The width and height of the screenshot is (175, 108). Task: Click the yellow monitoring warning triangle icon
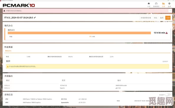click(8, 66)
